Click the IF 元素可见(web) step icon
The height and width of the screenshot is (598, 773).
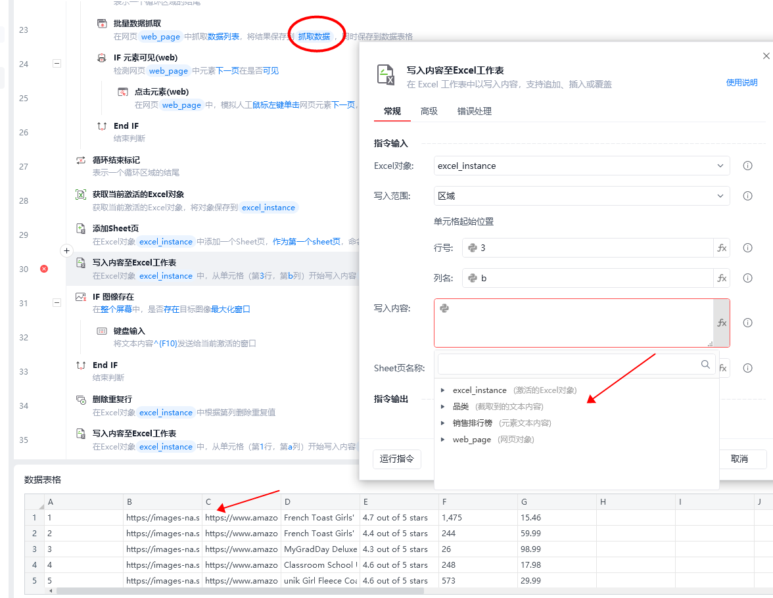pyautogui.click(x=101, y=58)
